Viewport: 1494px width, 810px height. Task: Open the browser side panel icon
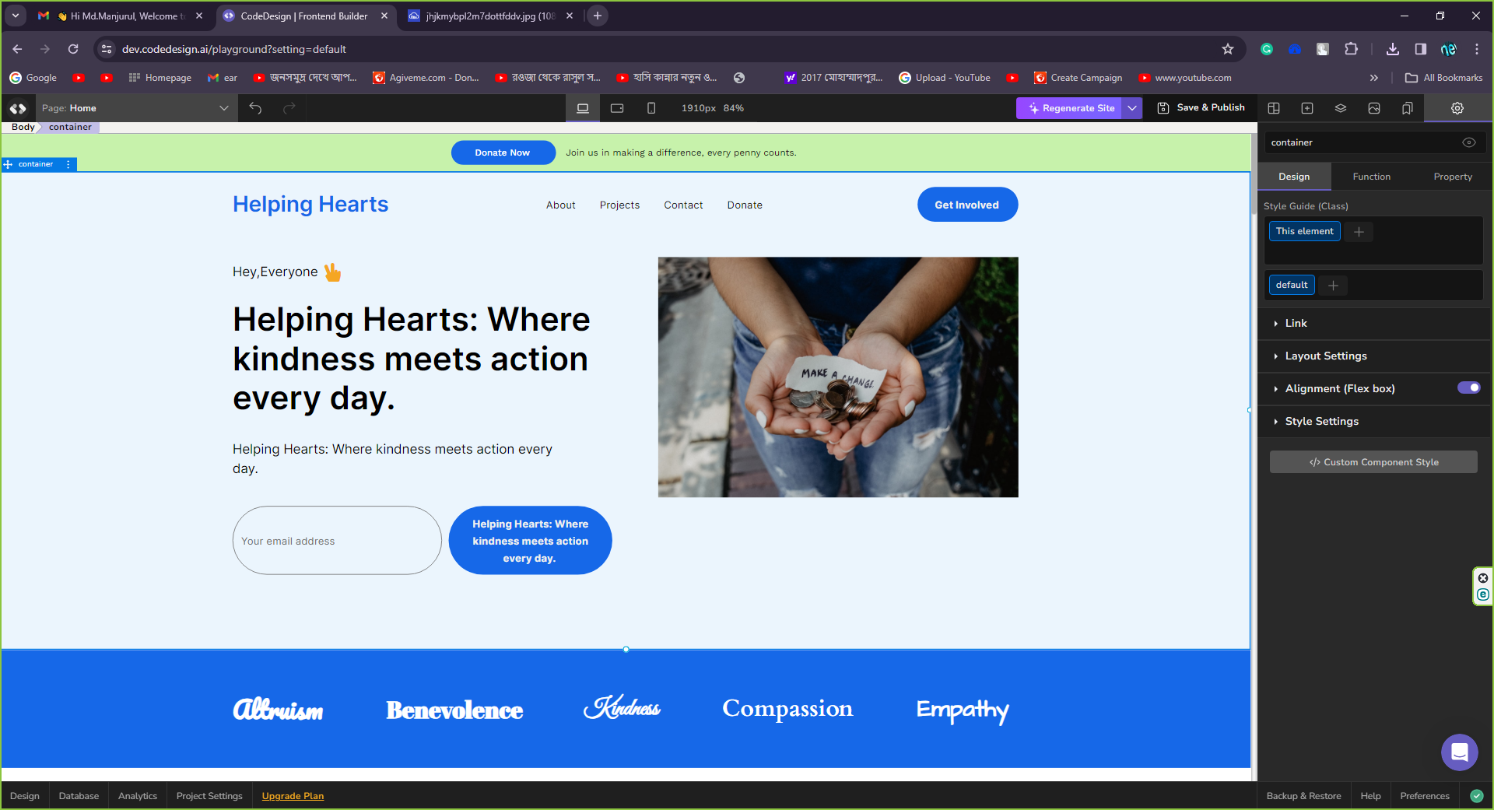[1421, 49]
